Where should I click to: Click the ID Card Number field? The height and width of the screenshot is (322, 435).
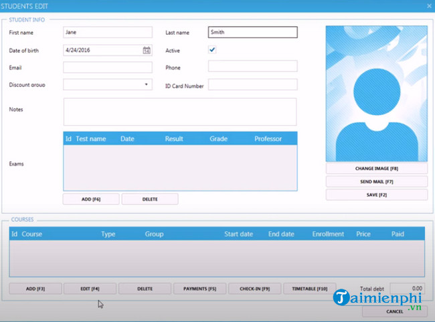(252, 85)
